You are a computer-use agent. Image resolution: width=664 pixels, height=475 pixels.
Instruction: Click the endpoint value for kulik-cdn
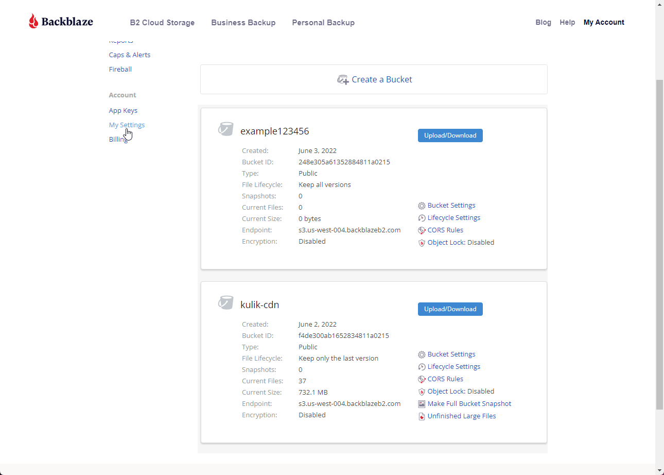(x=350, y=403)
